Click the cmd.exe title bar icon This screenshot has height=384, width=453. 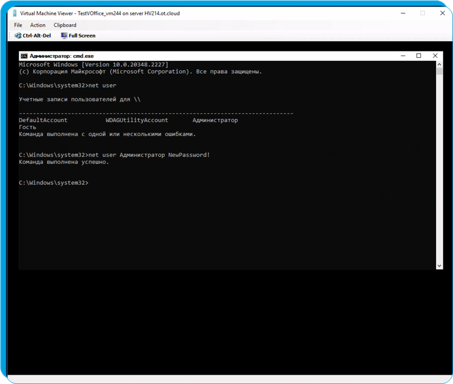[x=24, y=56]
